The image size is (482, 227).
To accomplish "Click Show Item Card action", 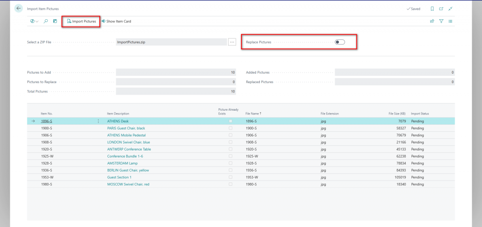I will click(116, 21).
